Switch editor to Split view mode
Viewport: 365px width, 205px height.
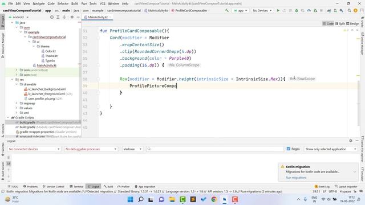point(340,23)
